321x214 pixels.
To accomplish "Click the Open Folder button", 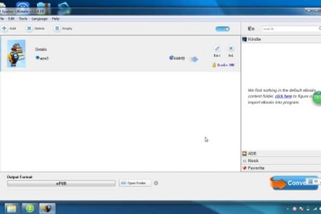I will tap(135, 183).
